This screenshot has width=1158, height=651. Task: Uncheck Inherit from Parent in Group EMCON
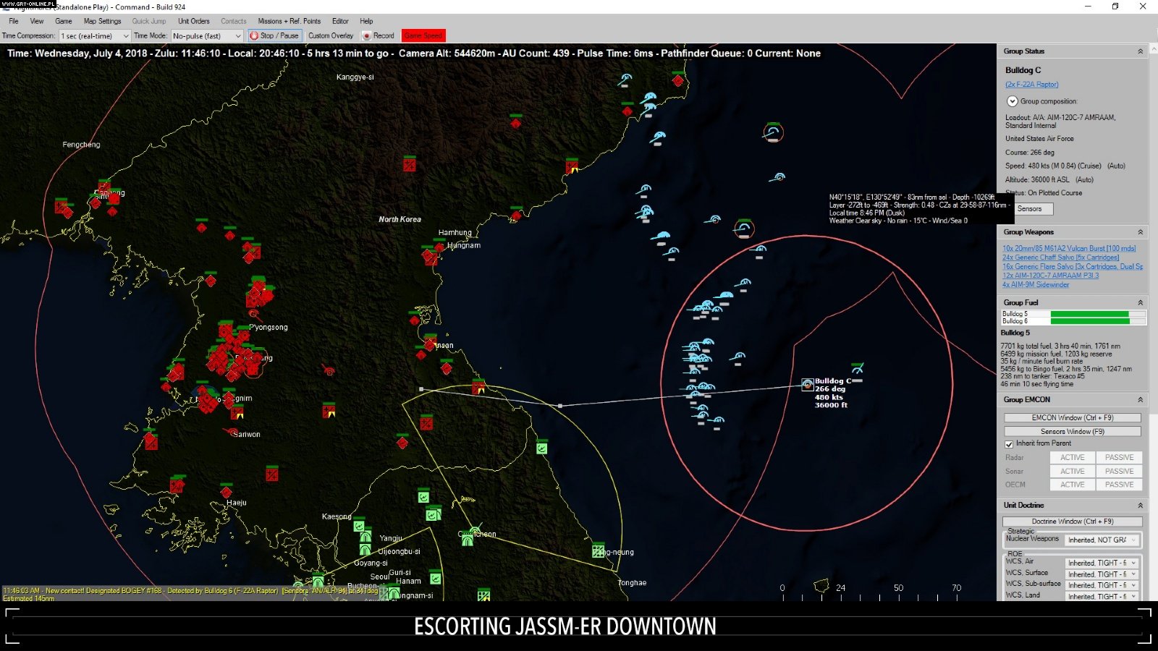(1009, 443)
